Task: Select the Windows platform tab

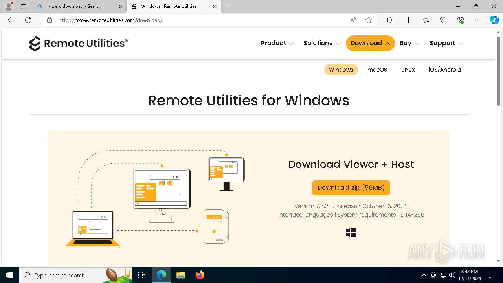Action: 341,70
